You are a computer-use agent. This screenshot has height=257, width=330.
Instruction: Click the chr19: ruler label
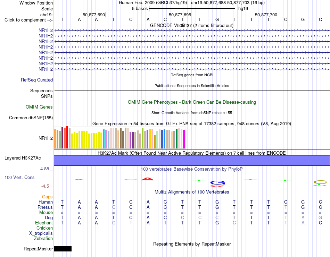tap(46, 15)
